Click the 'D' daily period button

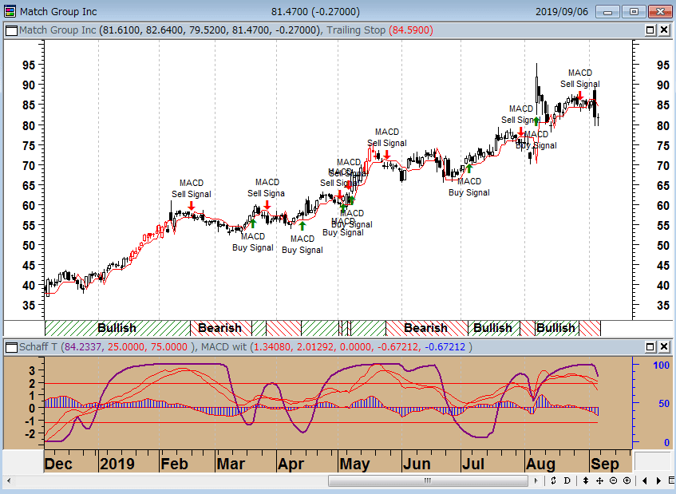(567, 480)
